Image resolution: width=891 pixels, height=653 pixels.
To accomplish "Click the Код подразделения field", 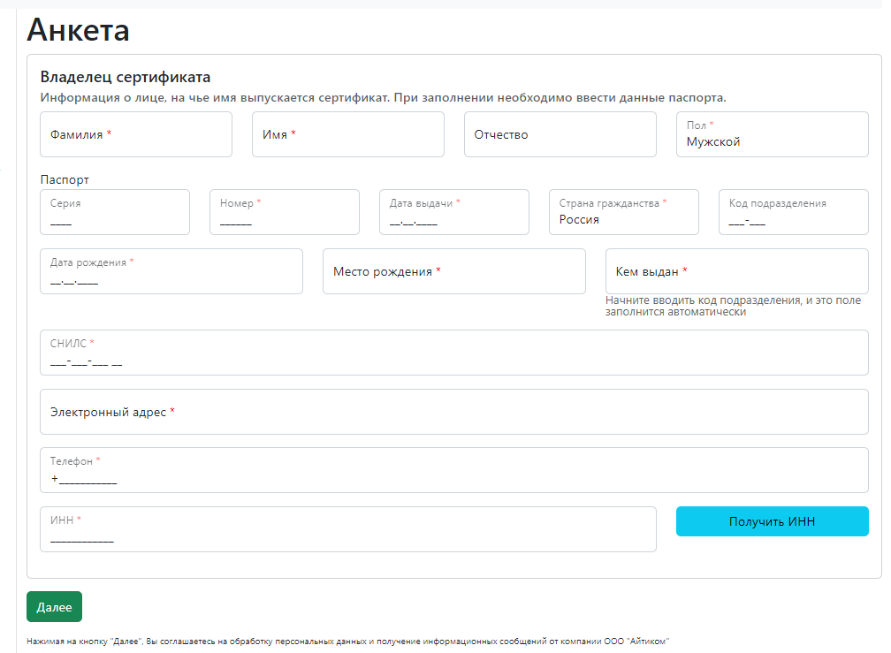I will (793, 213).
